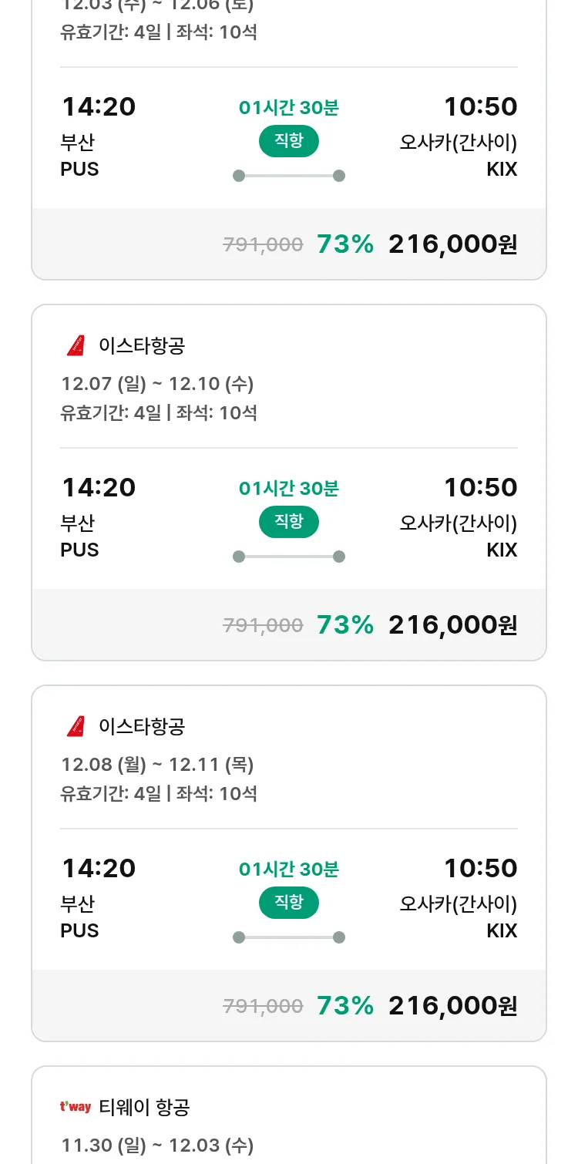The image size is (578, 1164).
Task: Open the 12.07 (일) ~ 12.10 (수) date range
Action: [157, 384]
